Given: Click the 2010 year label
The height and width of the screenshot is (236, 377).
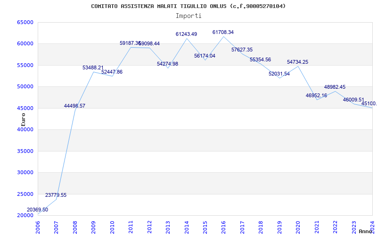Looking at the screenshot, I should pos(112,227).
